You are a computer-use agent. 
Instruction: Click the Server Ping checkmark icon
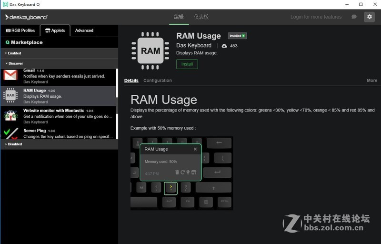10,133
